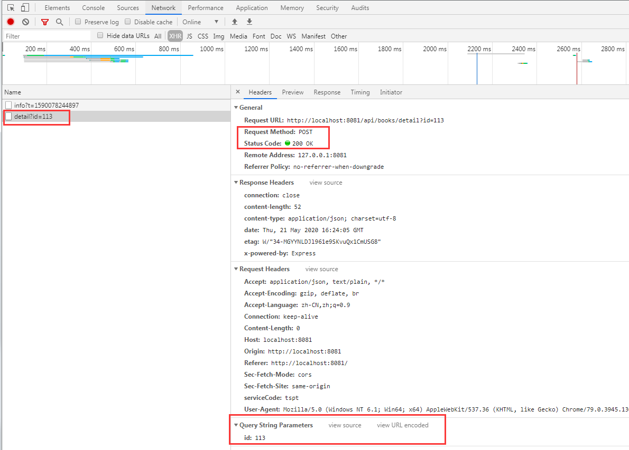Select the Headers tab of the request
This screenshot has height=450, width=629.
click(x=260, y=92)
